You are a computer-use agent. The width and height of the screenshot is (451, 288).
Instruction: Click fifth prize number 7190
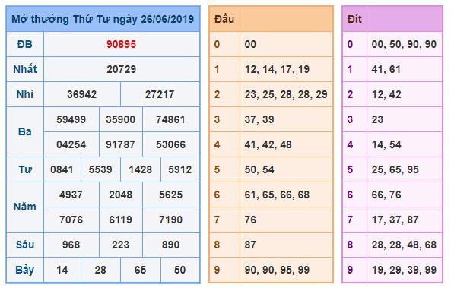coord(170,220)
